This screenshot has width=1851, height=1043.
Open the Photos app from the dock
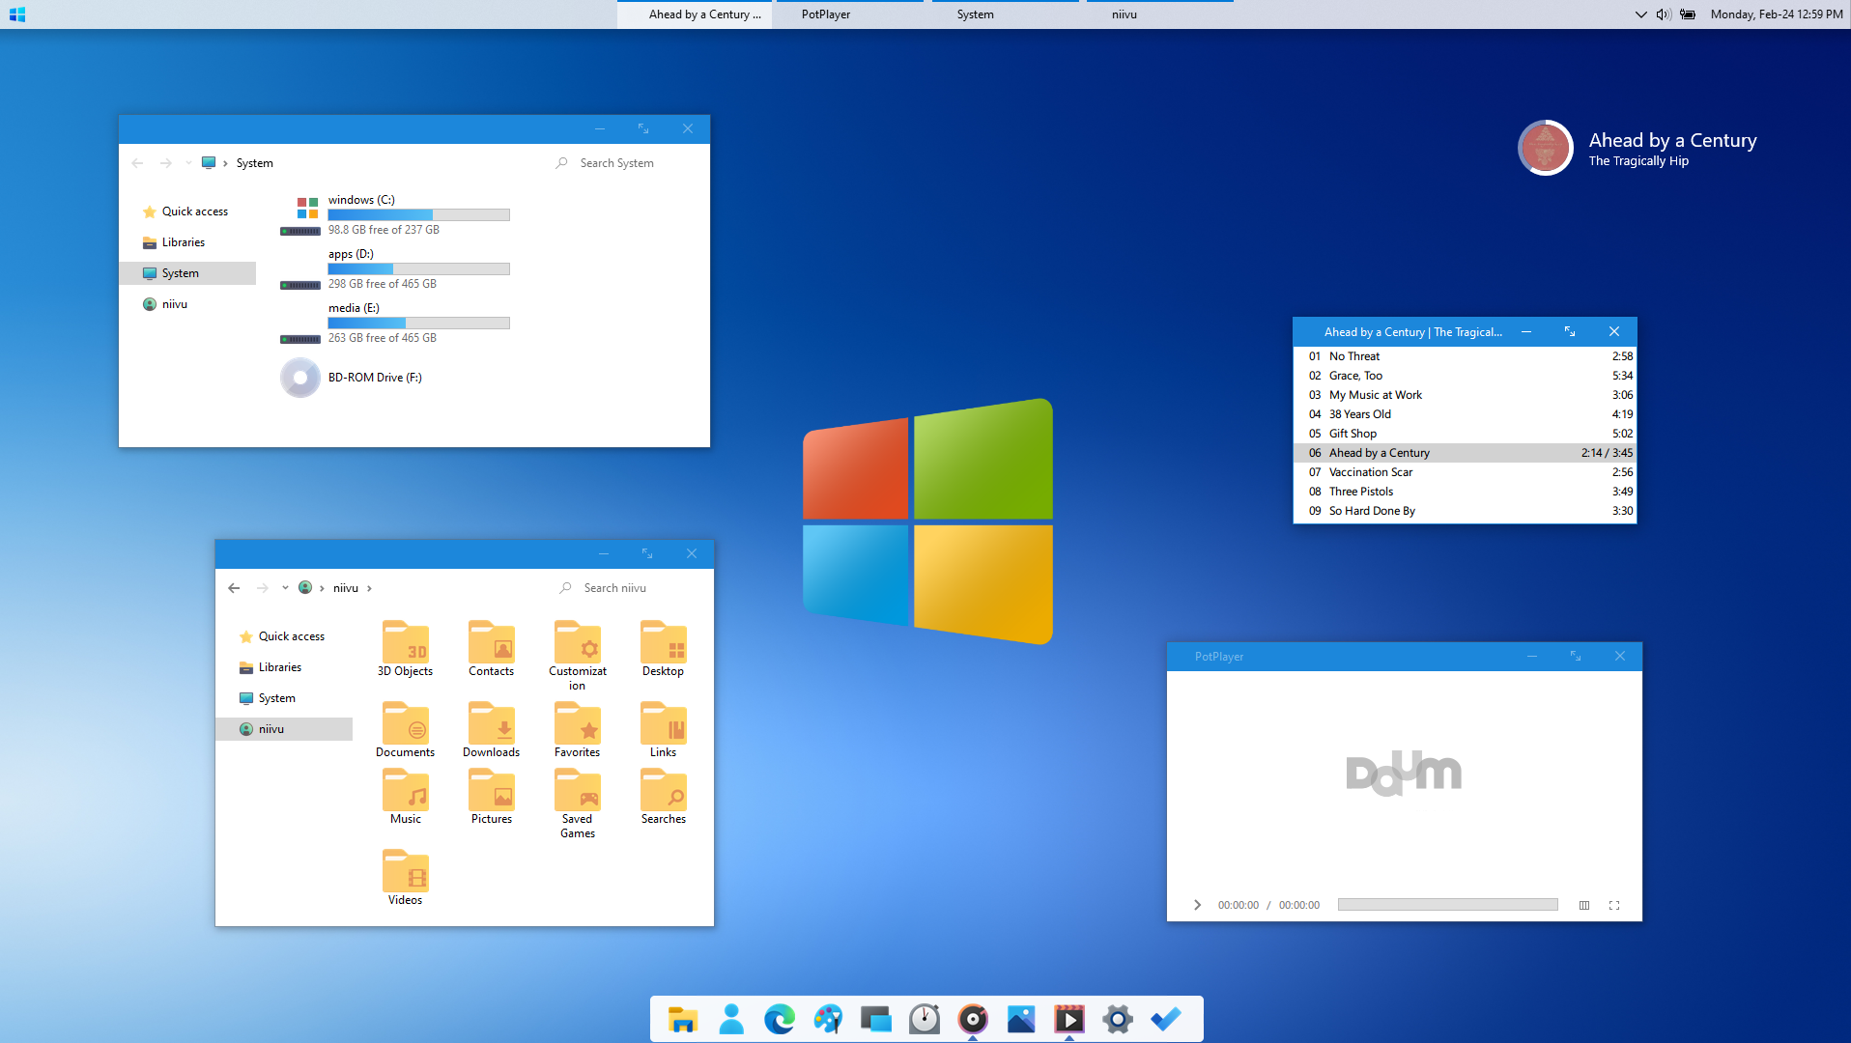[1021, 1019]
